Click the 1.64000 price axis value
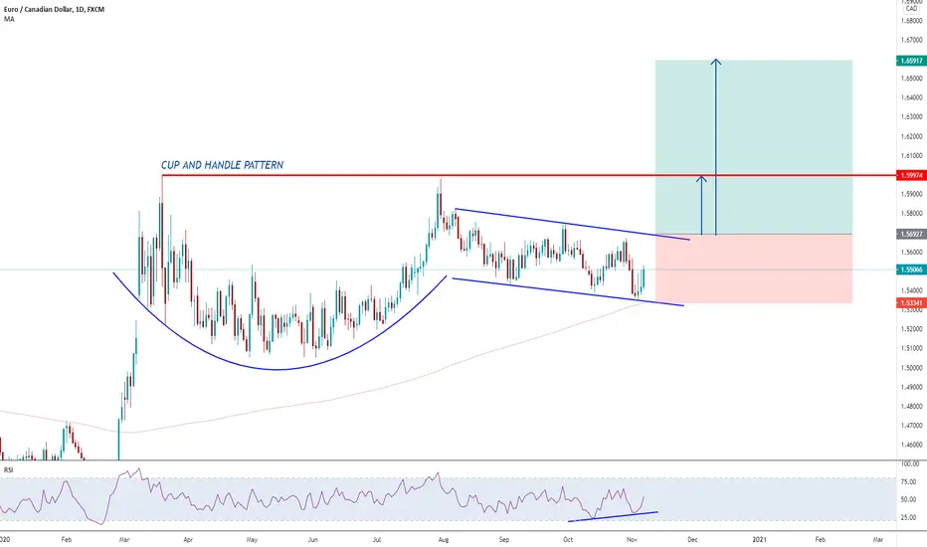 click(912, 97)
